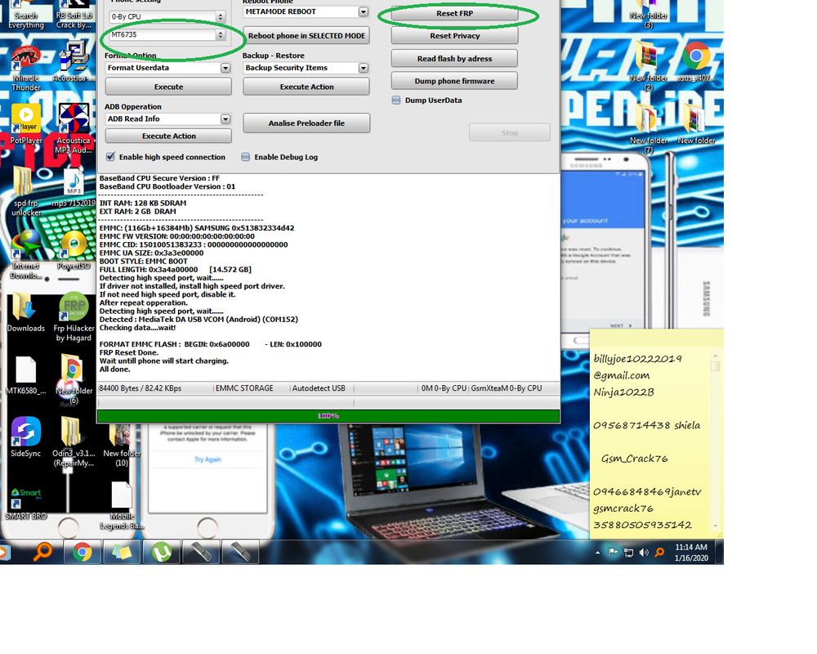Show hidden system tray icons
The image size is (817, 654).
coord(598,553)
